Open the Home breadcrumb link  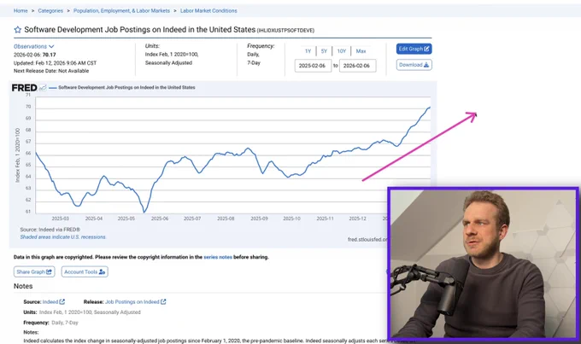click(21, 11)
